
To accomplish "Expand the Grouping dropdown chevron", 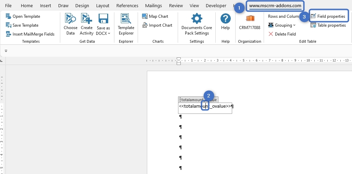I will tap(294, 25).
